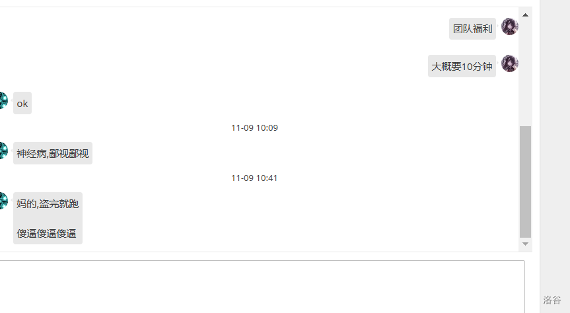This screenshot has width=570, height=313.
Task: Click the chat scrollbar thumb
Action: [x=525, y=182]
